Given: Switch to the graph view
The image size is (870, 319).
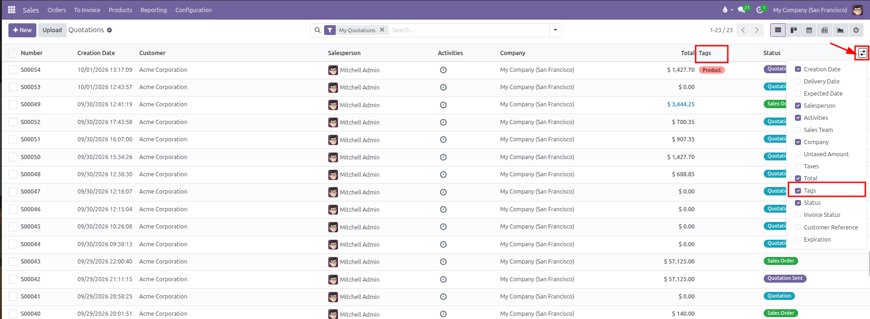Looking at the screenshot, I should tap(840, 30).
